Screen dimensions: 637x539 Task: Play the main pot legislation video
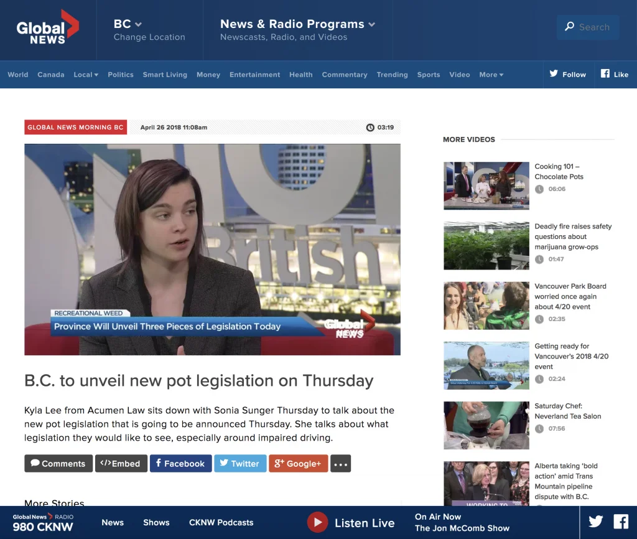coord(213,250)
